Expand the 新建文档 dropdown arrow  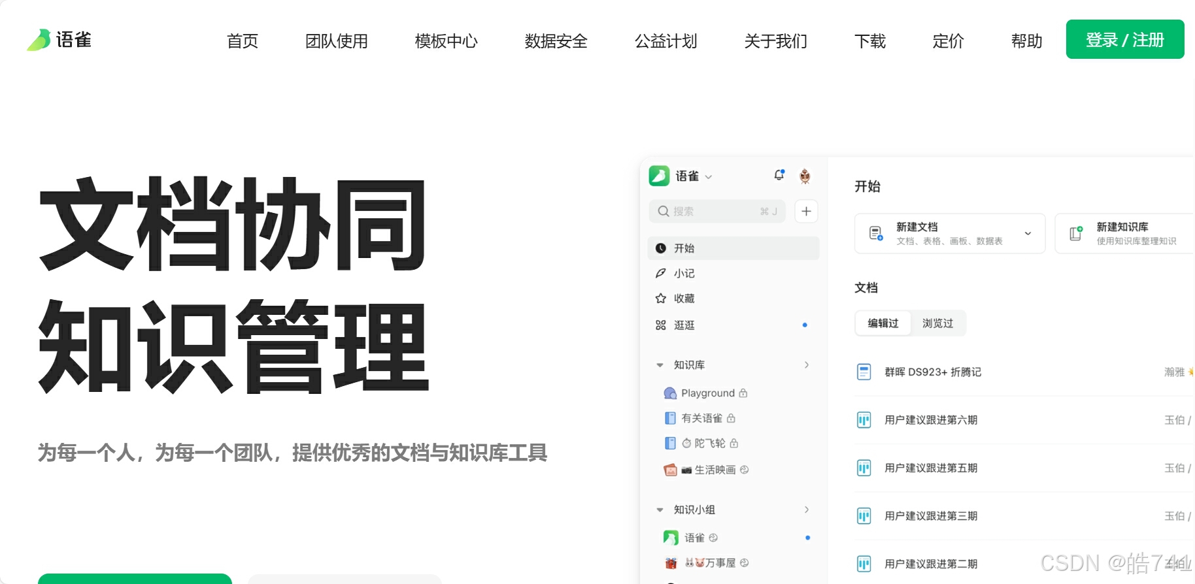(1028, 233)
